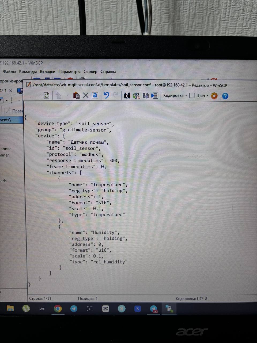The height and width of the screenshot is (343, 257).
Task: Open the Справка menu
Action: 108,72
